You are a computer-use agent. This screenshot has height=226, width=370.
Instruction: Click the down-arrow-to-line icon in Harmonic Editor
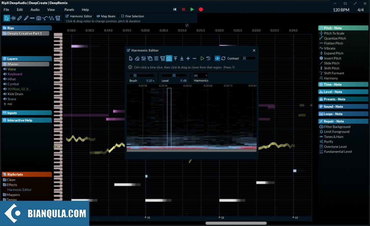click(x=182, y=58)
